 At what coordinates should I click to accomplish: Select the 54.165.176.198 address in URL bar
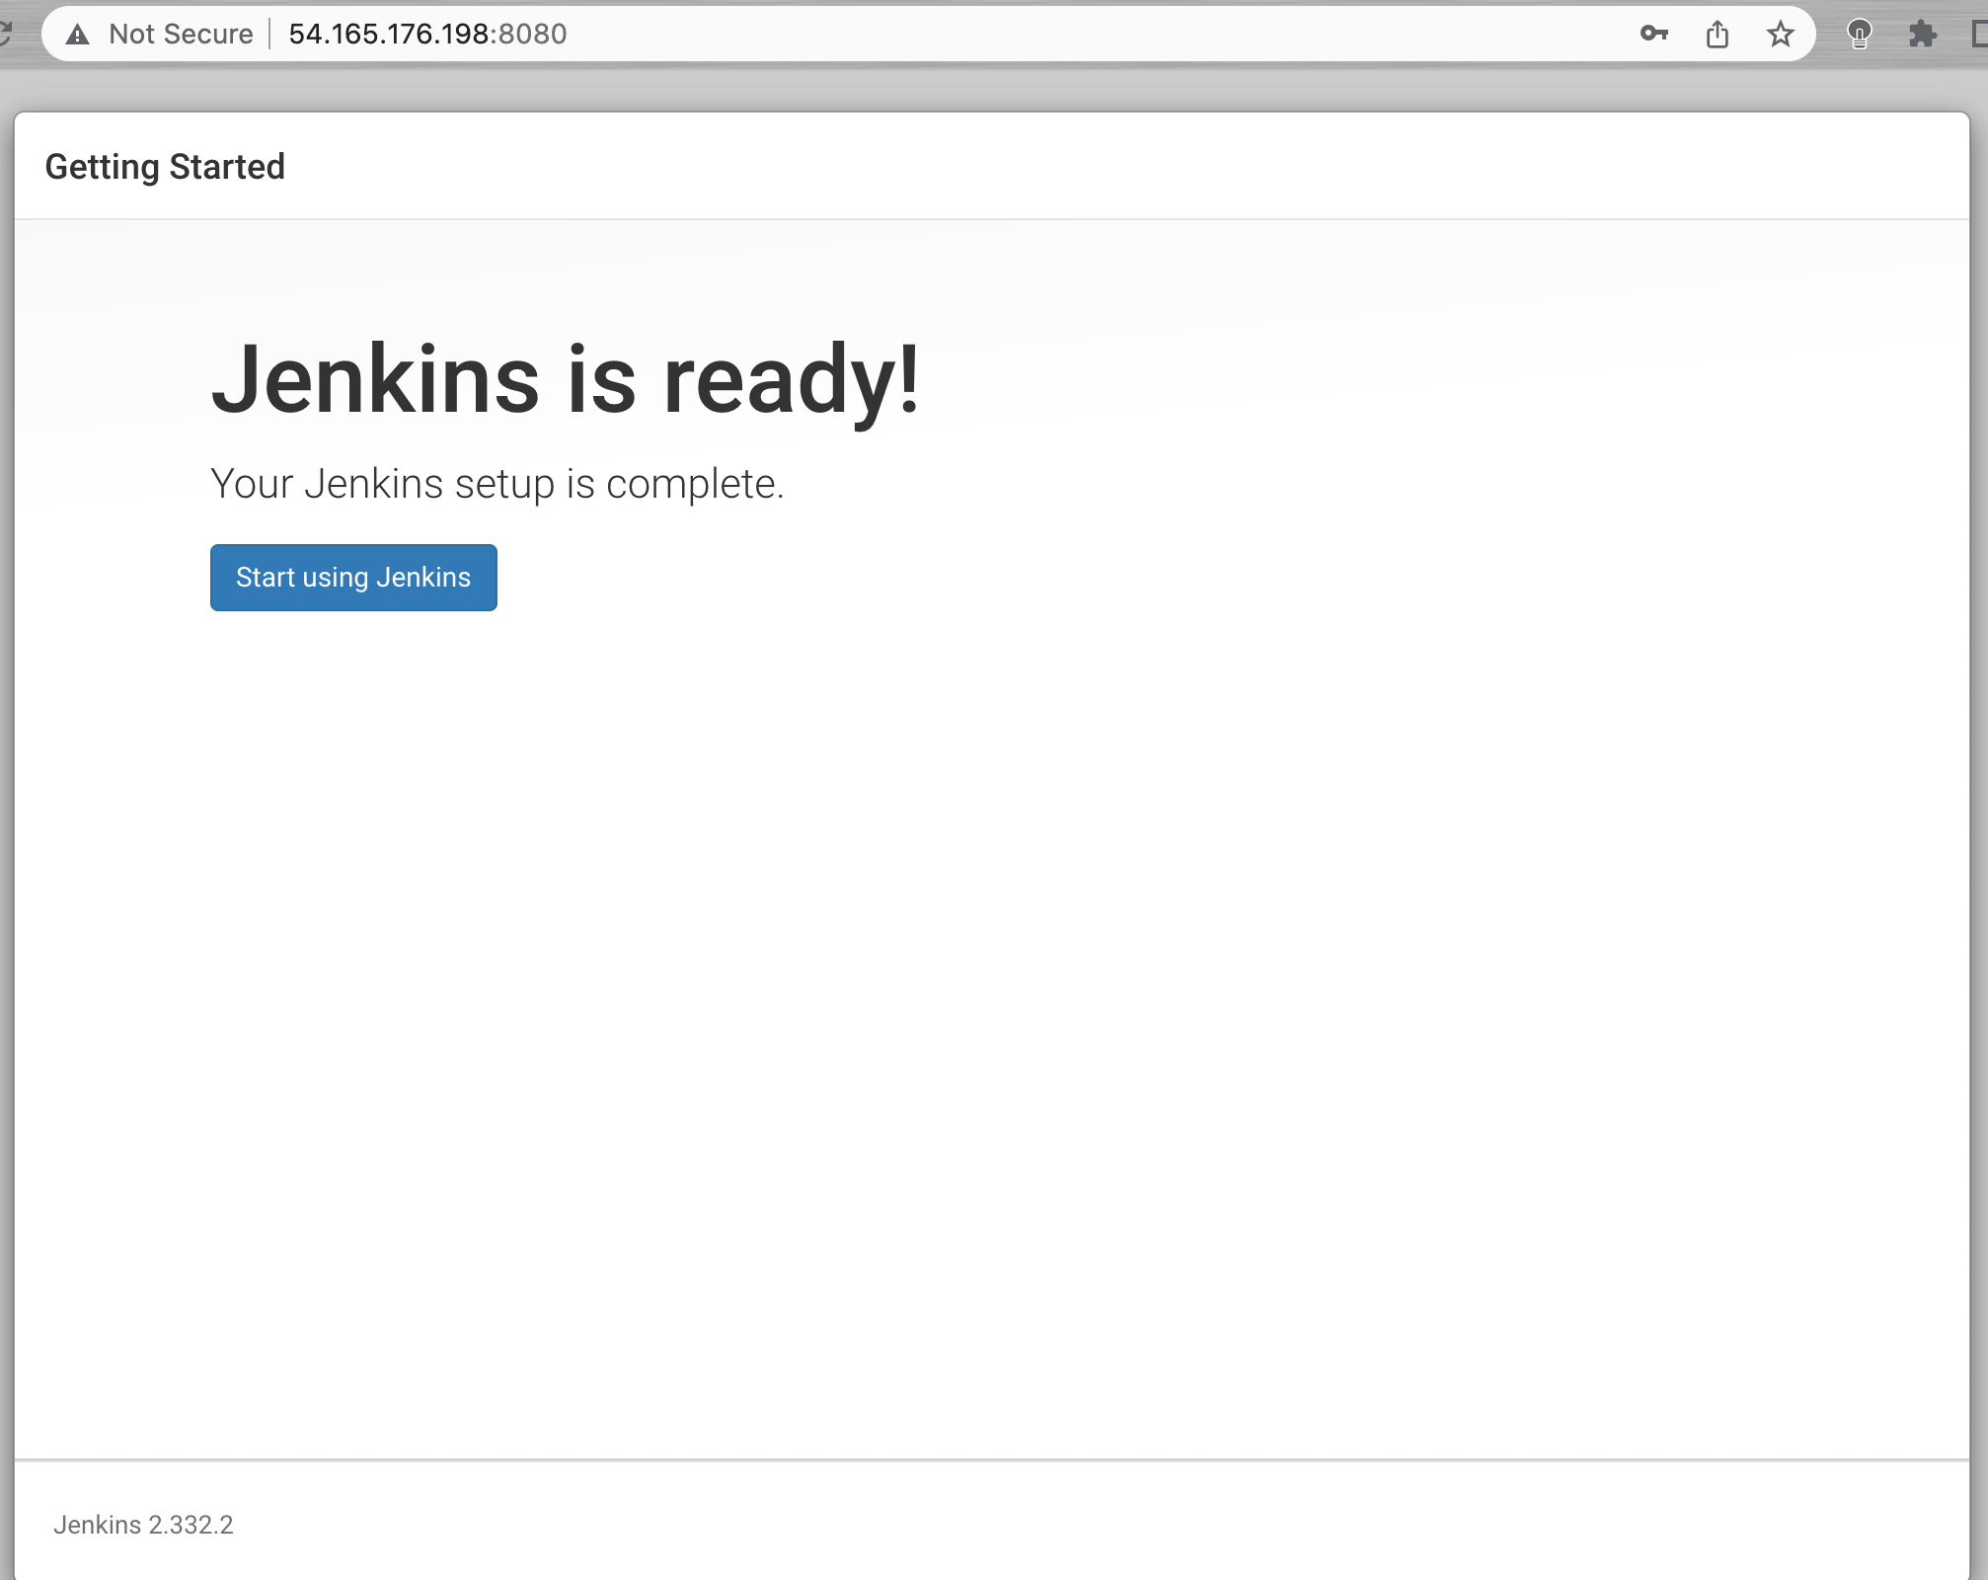pyautogui.click(x=389, y=35)
